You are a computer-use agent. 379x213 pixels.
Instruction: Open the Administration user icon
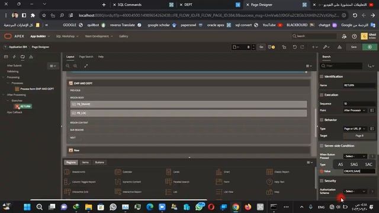(344, 36)
